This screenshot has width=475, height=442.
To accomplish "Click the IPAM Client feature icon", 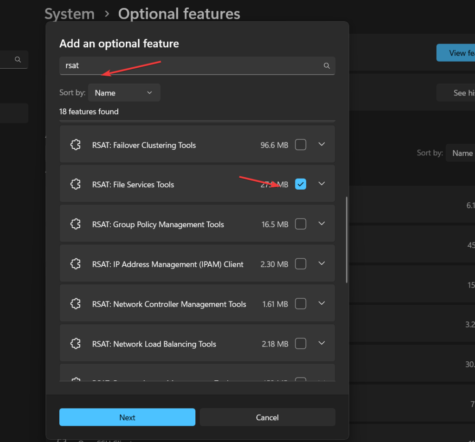I will 76,264.
